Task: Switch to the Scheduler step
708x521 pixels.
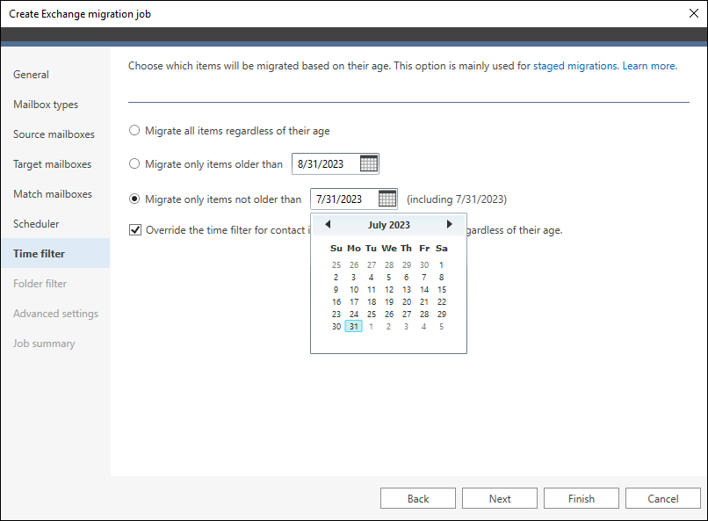Action: pyautogui.click(x=36, y=223)
